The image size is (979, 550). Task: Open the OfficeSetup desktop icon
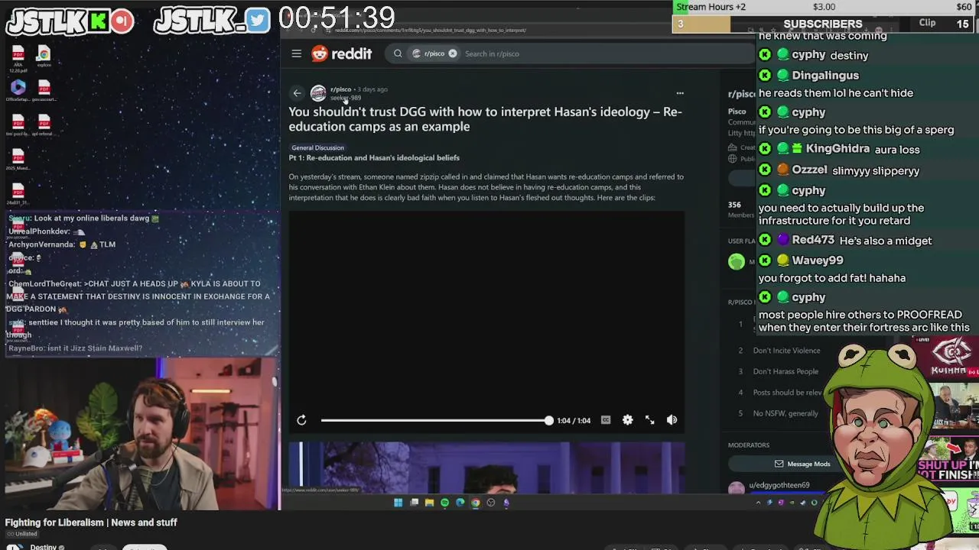coord(18,90)
